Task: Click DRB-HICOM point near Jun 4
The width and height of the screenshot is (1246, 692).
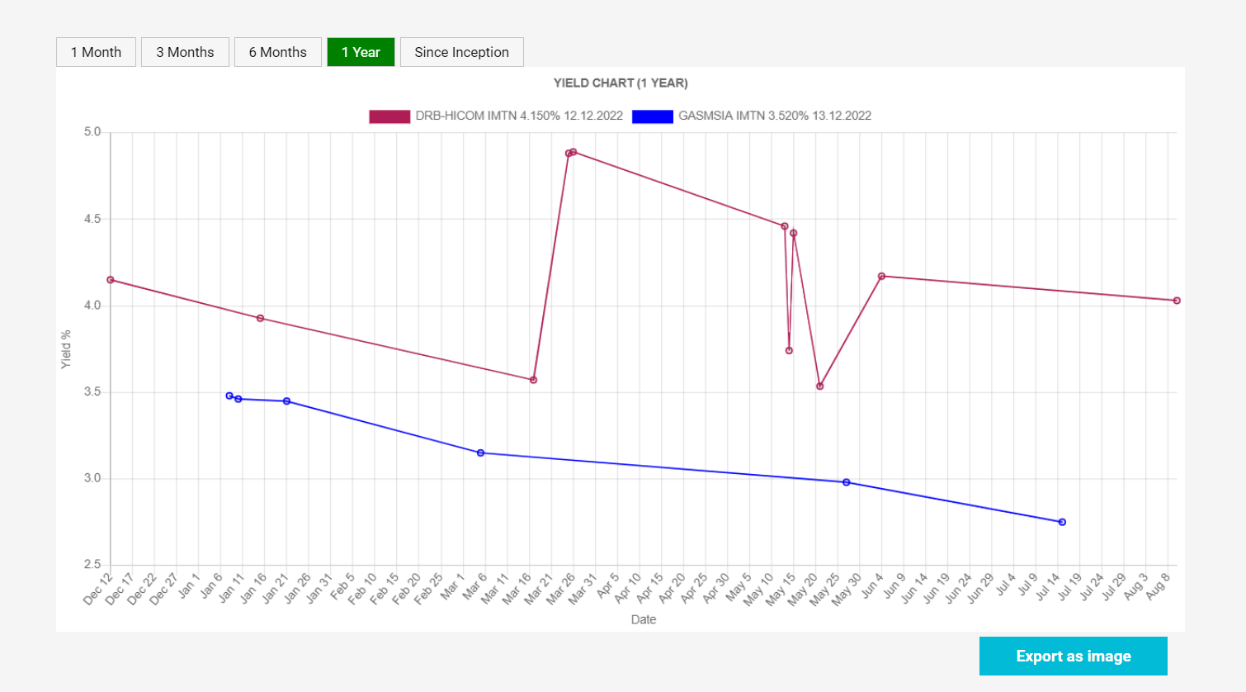Action: point(881,276)
